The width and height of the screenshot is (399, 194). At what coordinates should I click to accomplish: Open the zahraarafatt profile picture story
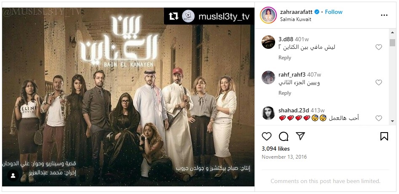pos(268,15)
